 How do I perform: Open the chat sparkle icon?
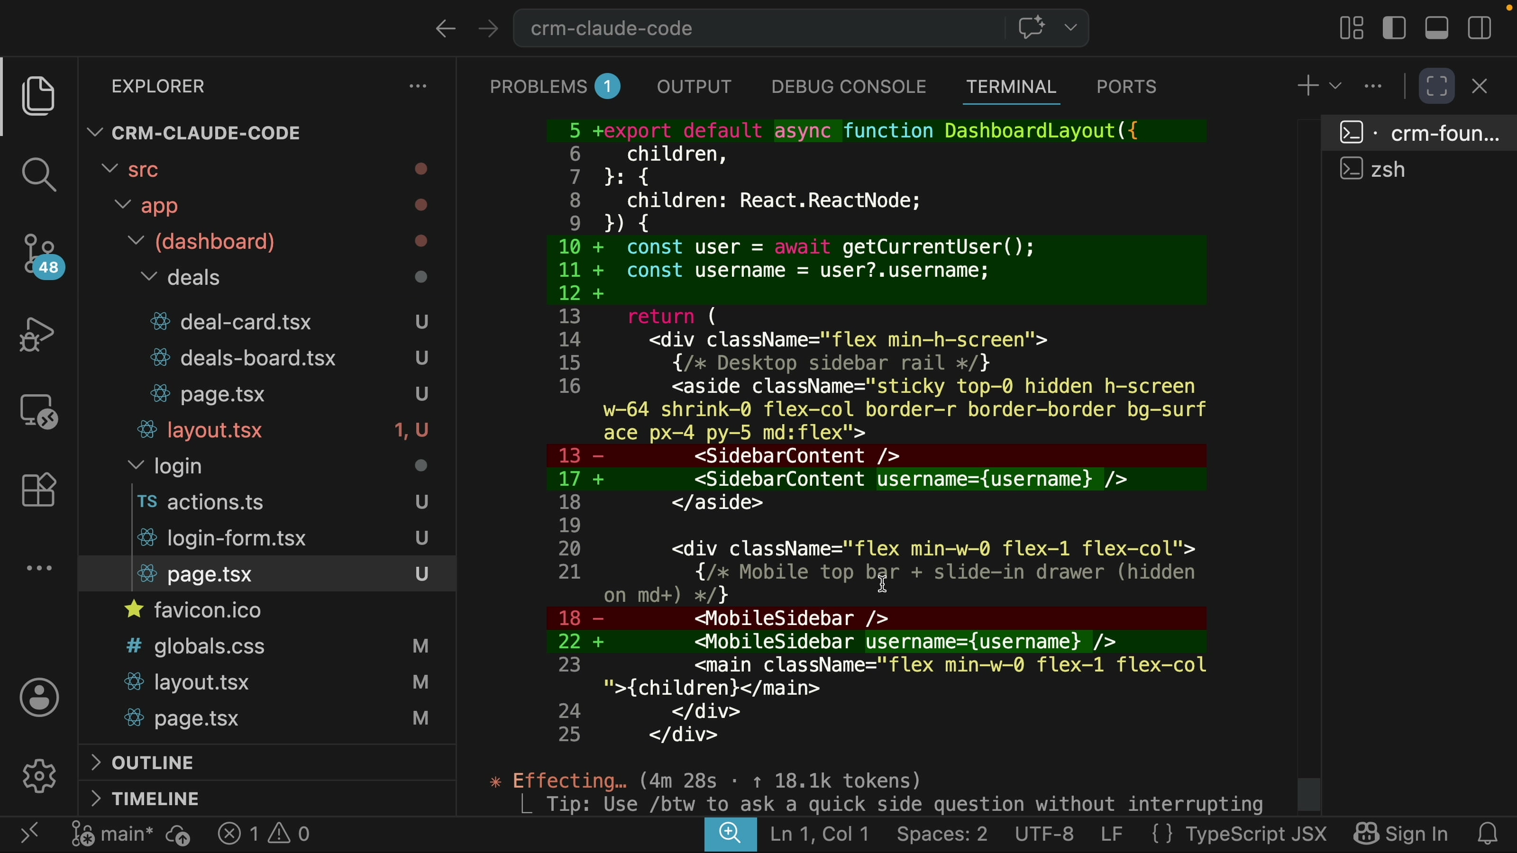(1032, 27)
